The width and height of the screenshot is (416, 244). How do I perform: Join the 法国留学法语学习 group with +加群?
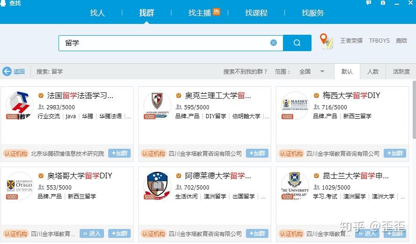point(119,153)
